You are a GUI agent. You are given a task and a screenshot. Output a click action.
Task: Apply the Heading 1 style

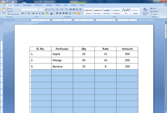pyautogui.click(x=107, y=11)
